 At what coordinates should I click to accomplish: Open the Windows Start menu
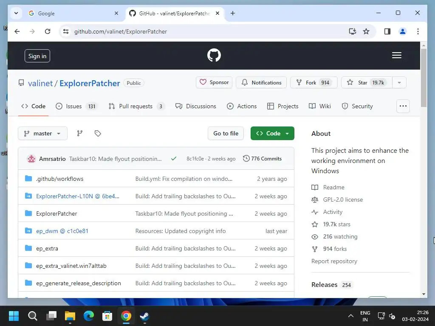[14, 316]
